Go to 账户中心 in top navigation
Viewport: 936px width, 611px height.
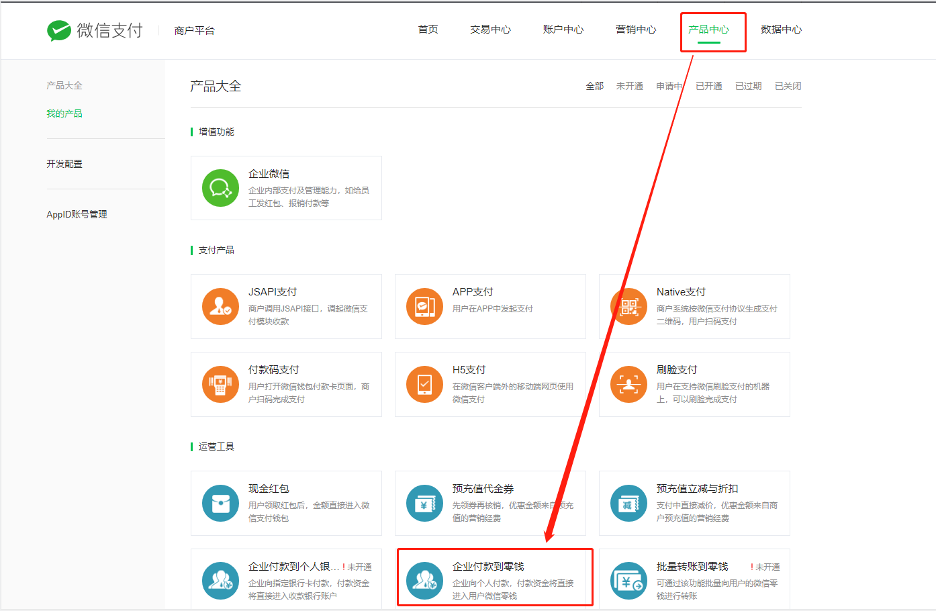563,30
